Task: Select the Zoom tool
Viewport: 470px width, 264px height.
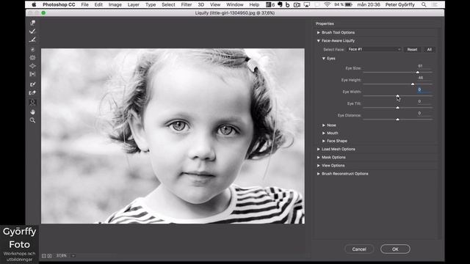Action: [x=32, y=120]
